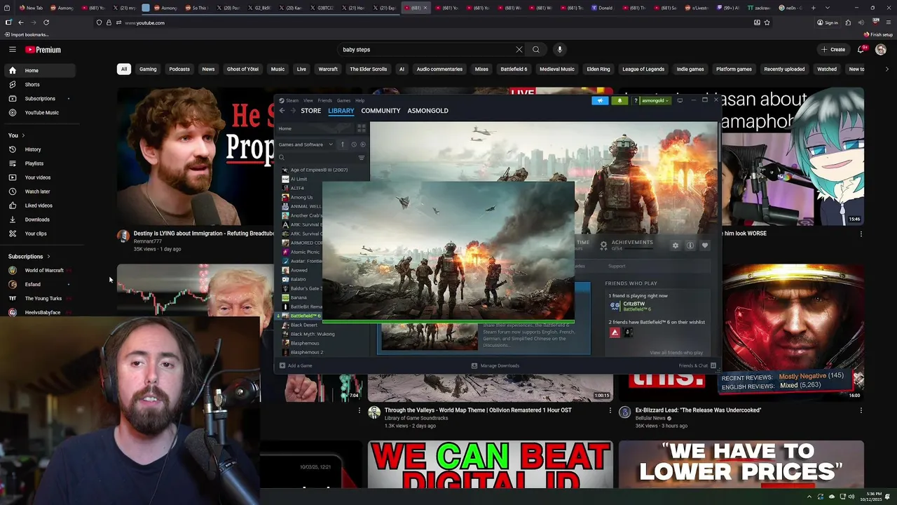Screen dimensions: 897x505
Task: Select the Gaming filter chip
Action: [x=148, y=69]
